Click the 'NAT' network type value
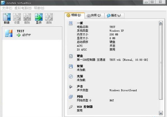167x117 pixels. coord(112,101)
